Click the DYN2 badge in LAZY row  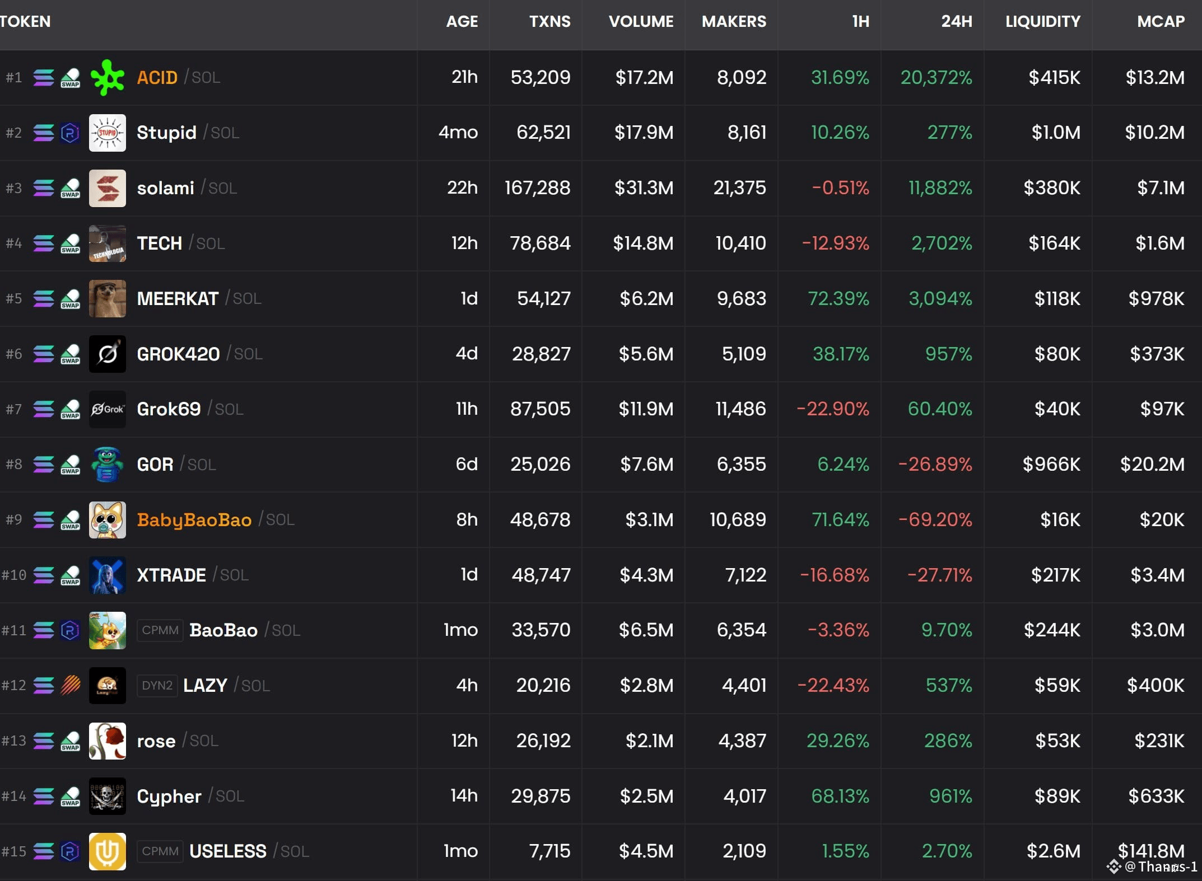157,686
